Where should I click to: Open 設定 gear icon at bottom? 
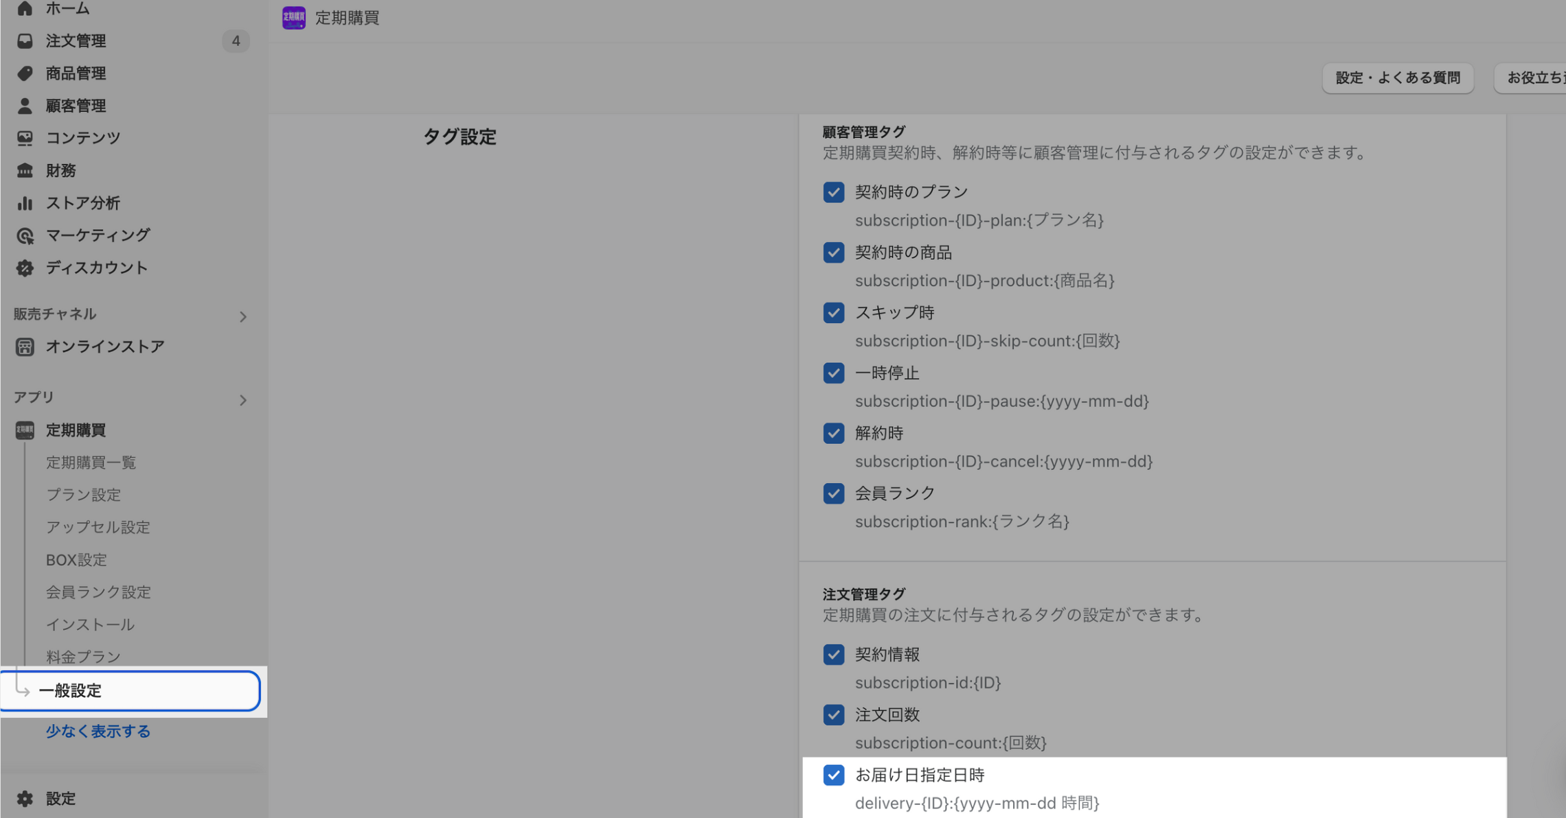25,798
